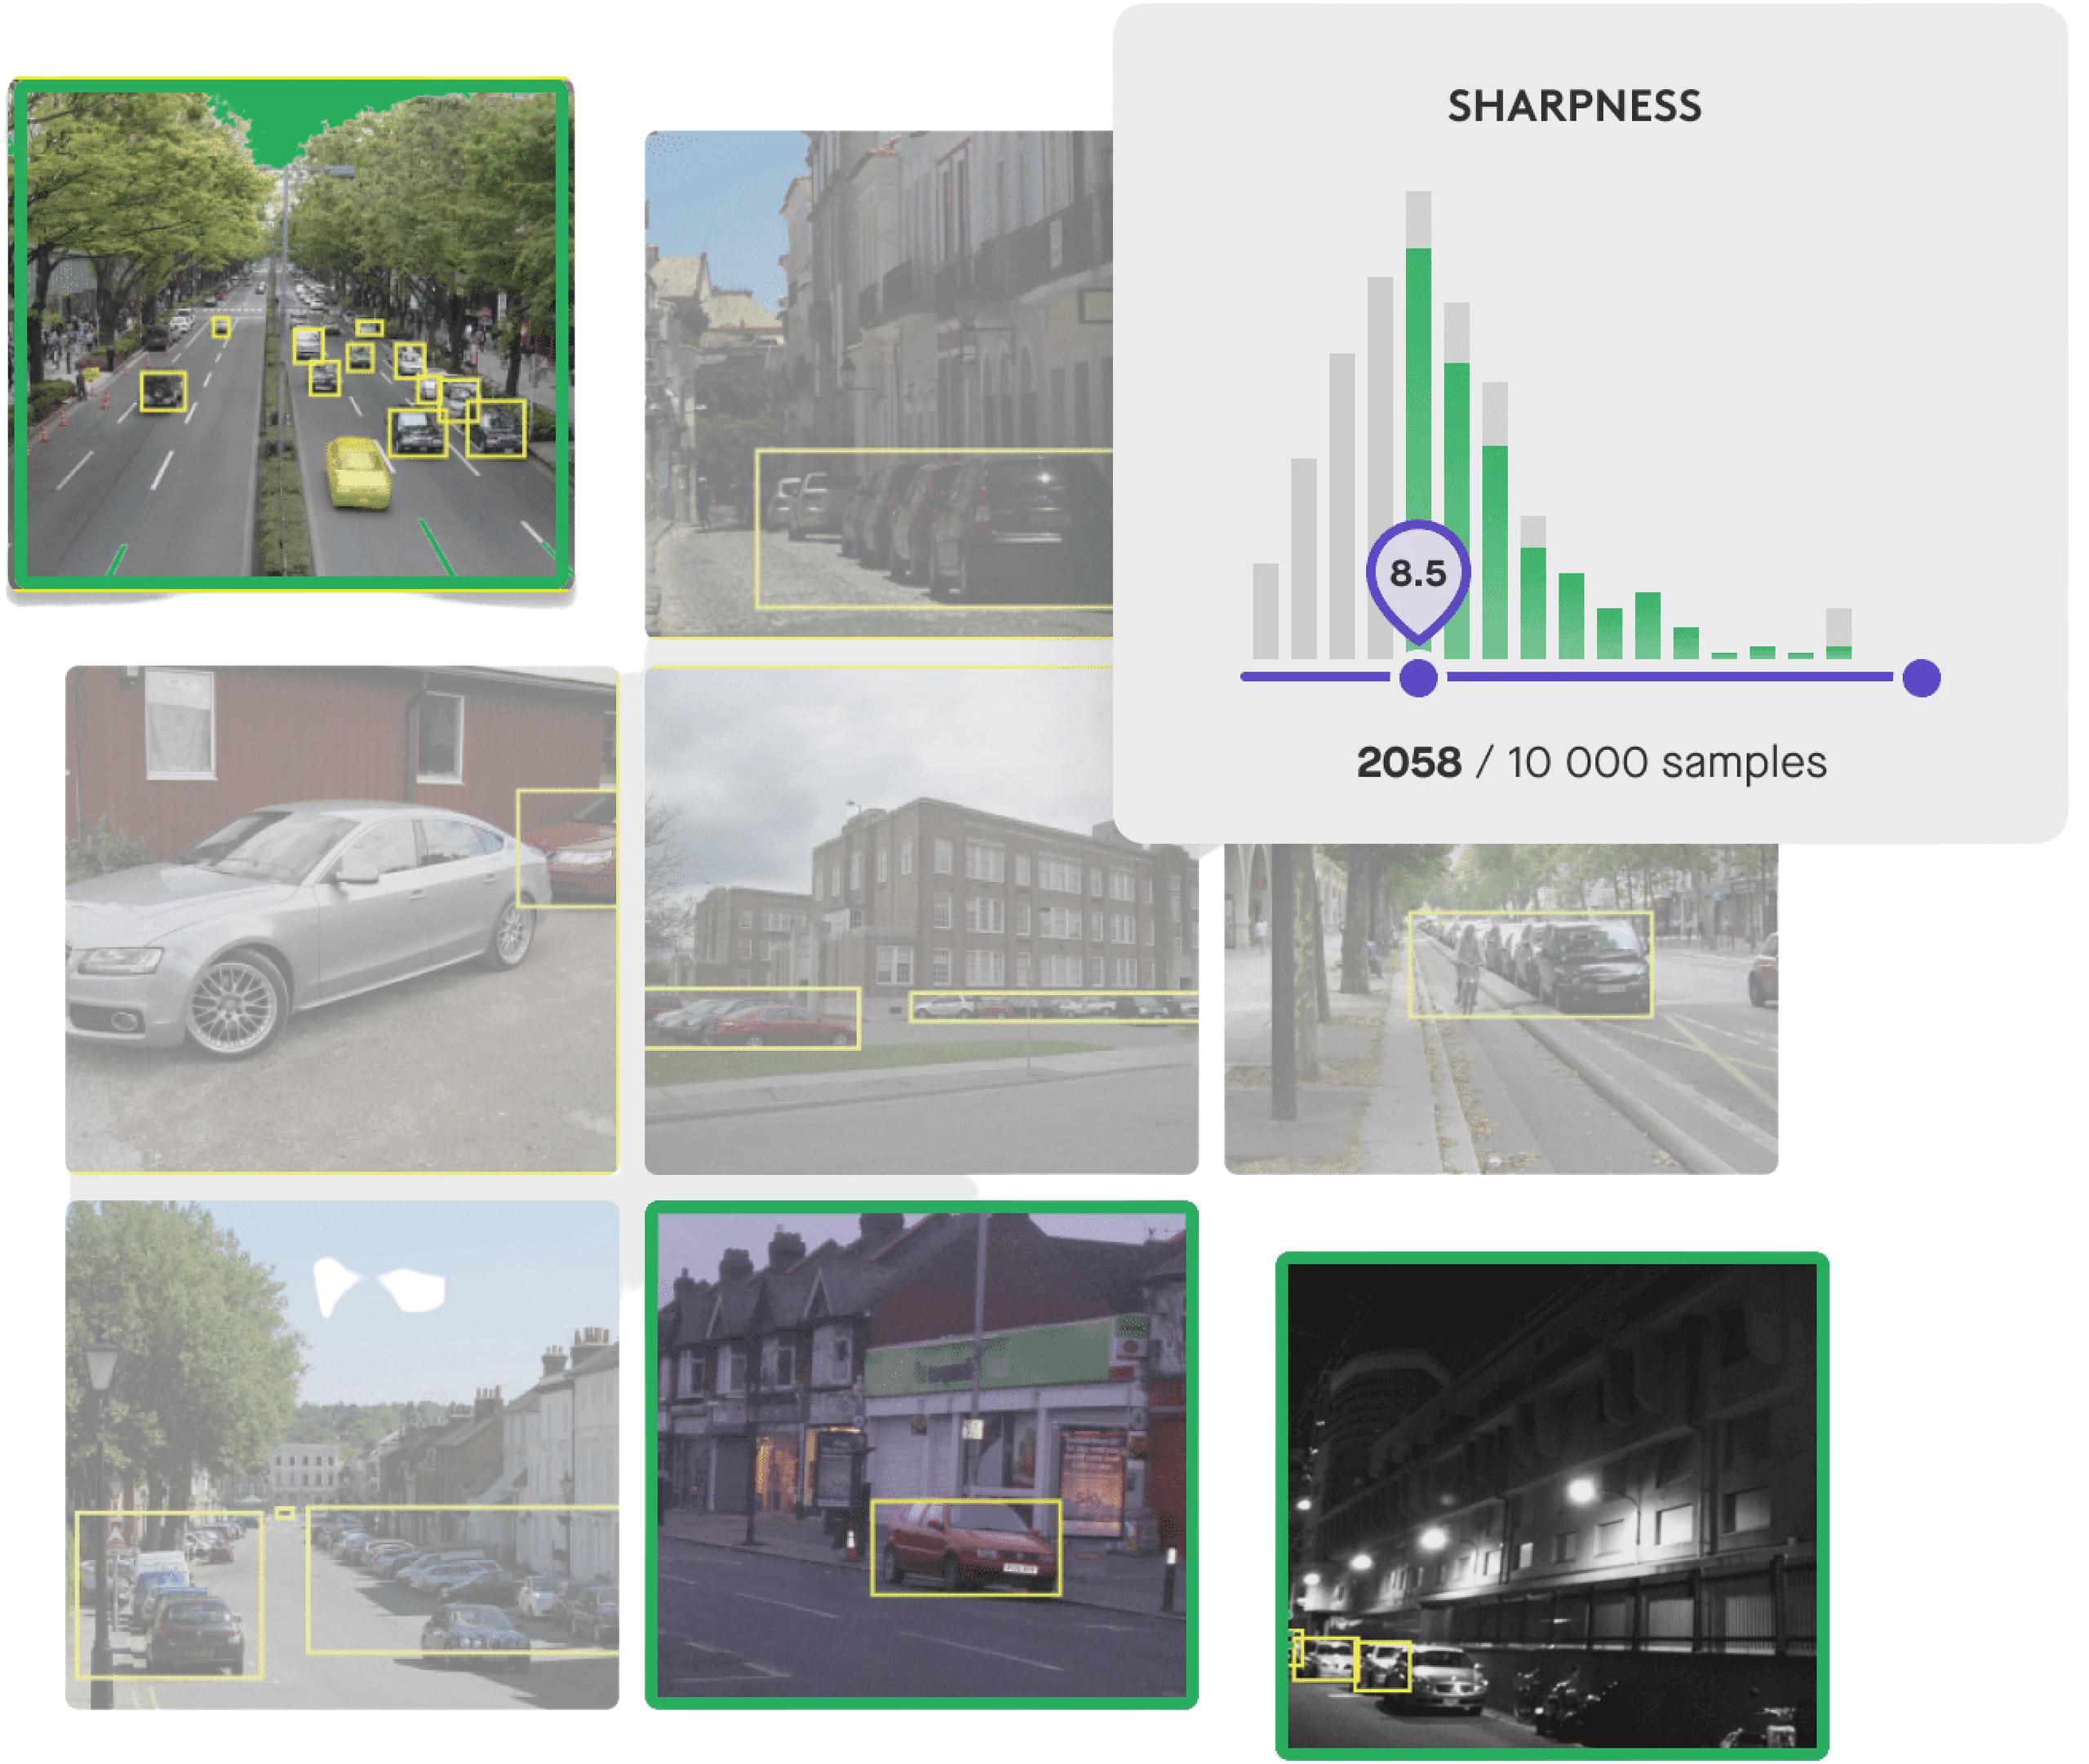This screenshot has height=1764, width=2089.
Task: Click the highlighted yellow car on boulevard
Action: [357, 471]
